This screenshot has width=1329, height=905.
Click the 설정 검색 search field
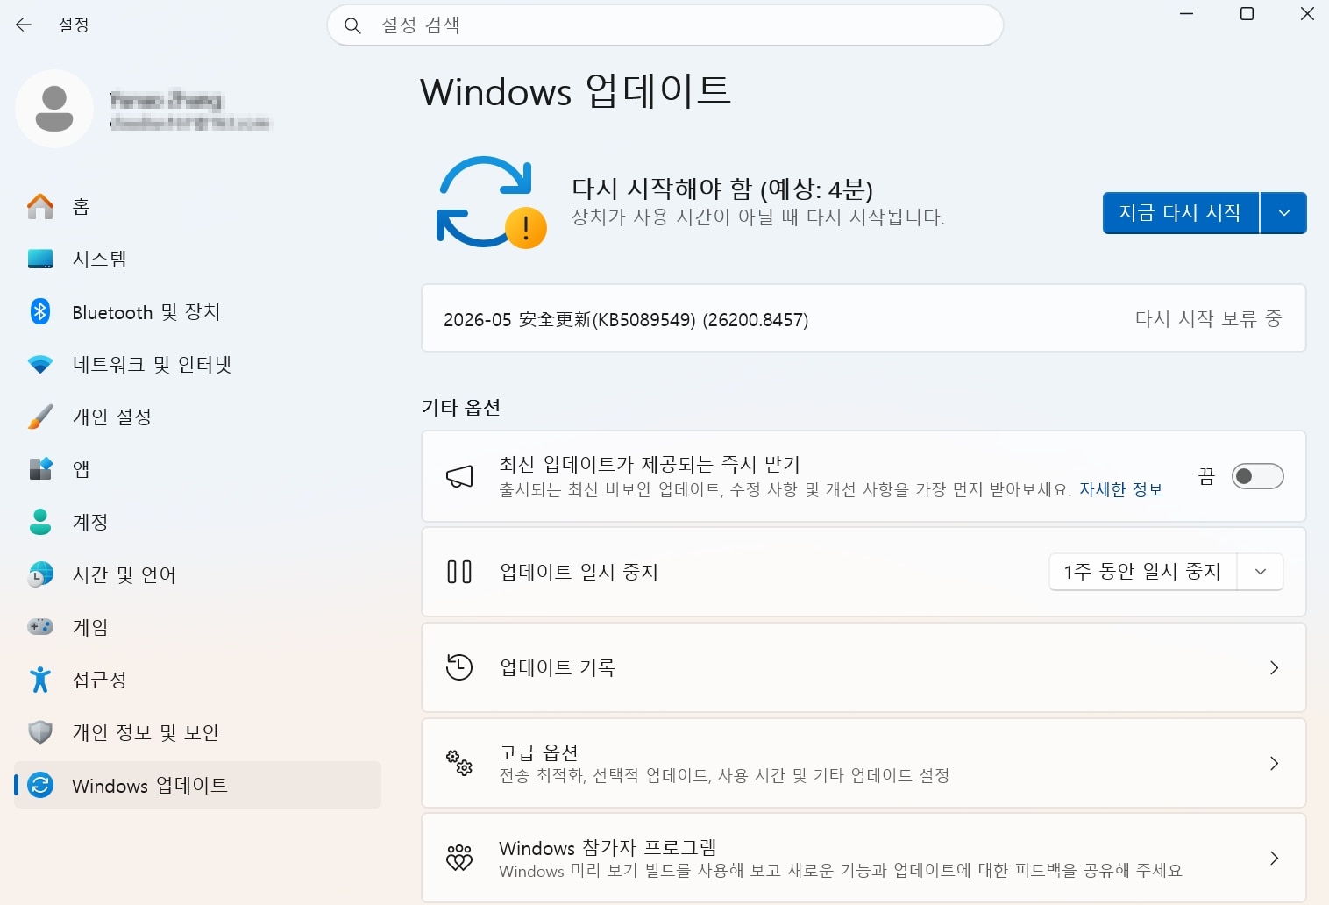coord(665,25)
